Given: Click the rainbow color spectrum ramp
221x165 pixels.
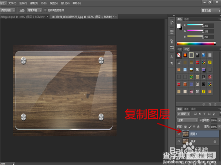Looking at the screenshot, I should [196, 44].
